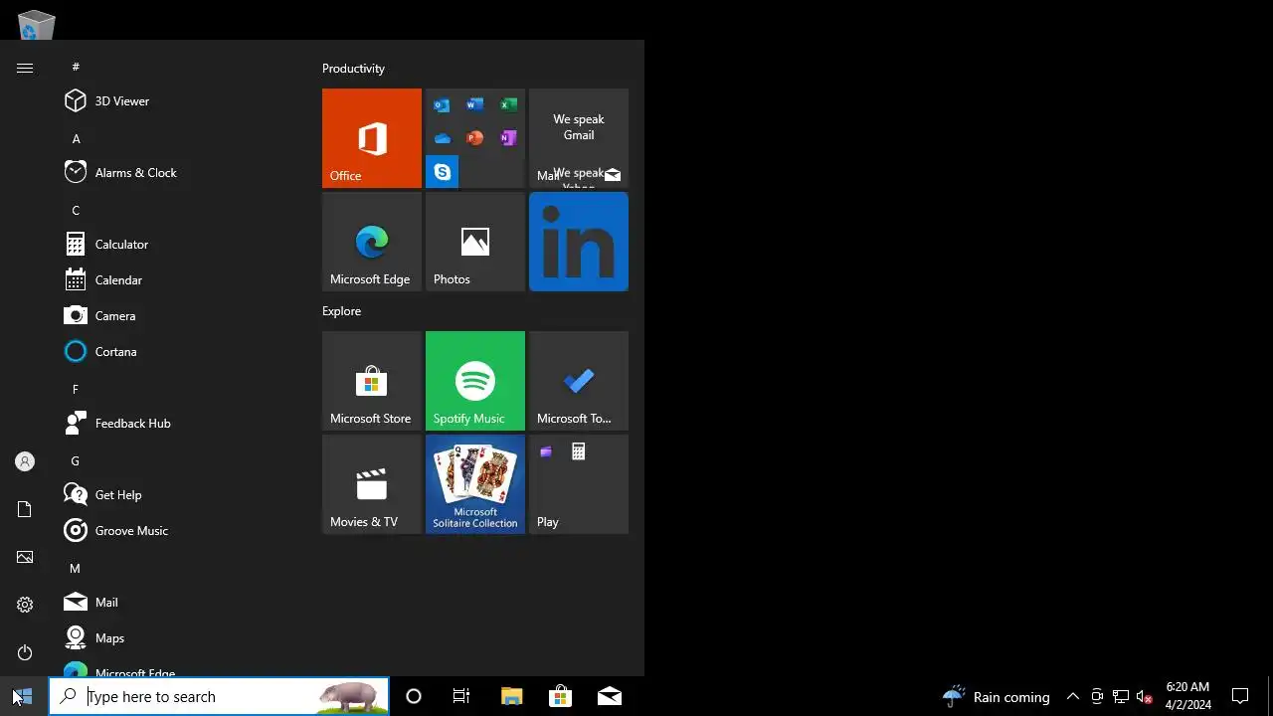Click the Cortana circle on taskbar
Viewport: 1273px width, 716px height.
tap(414, 696)
